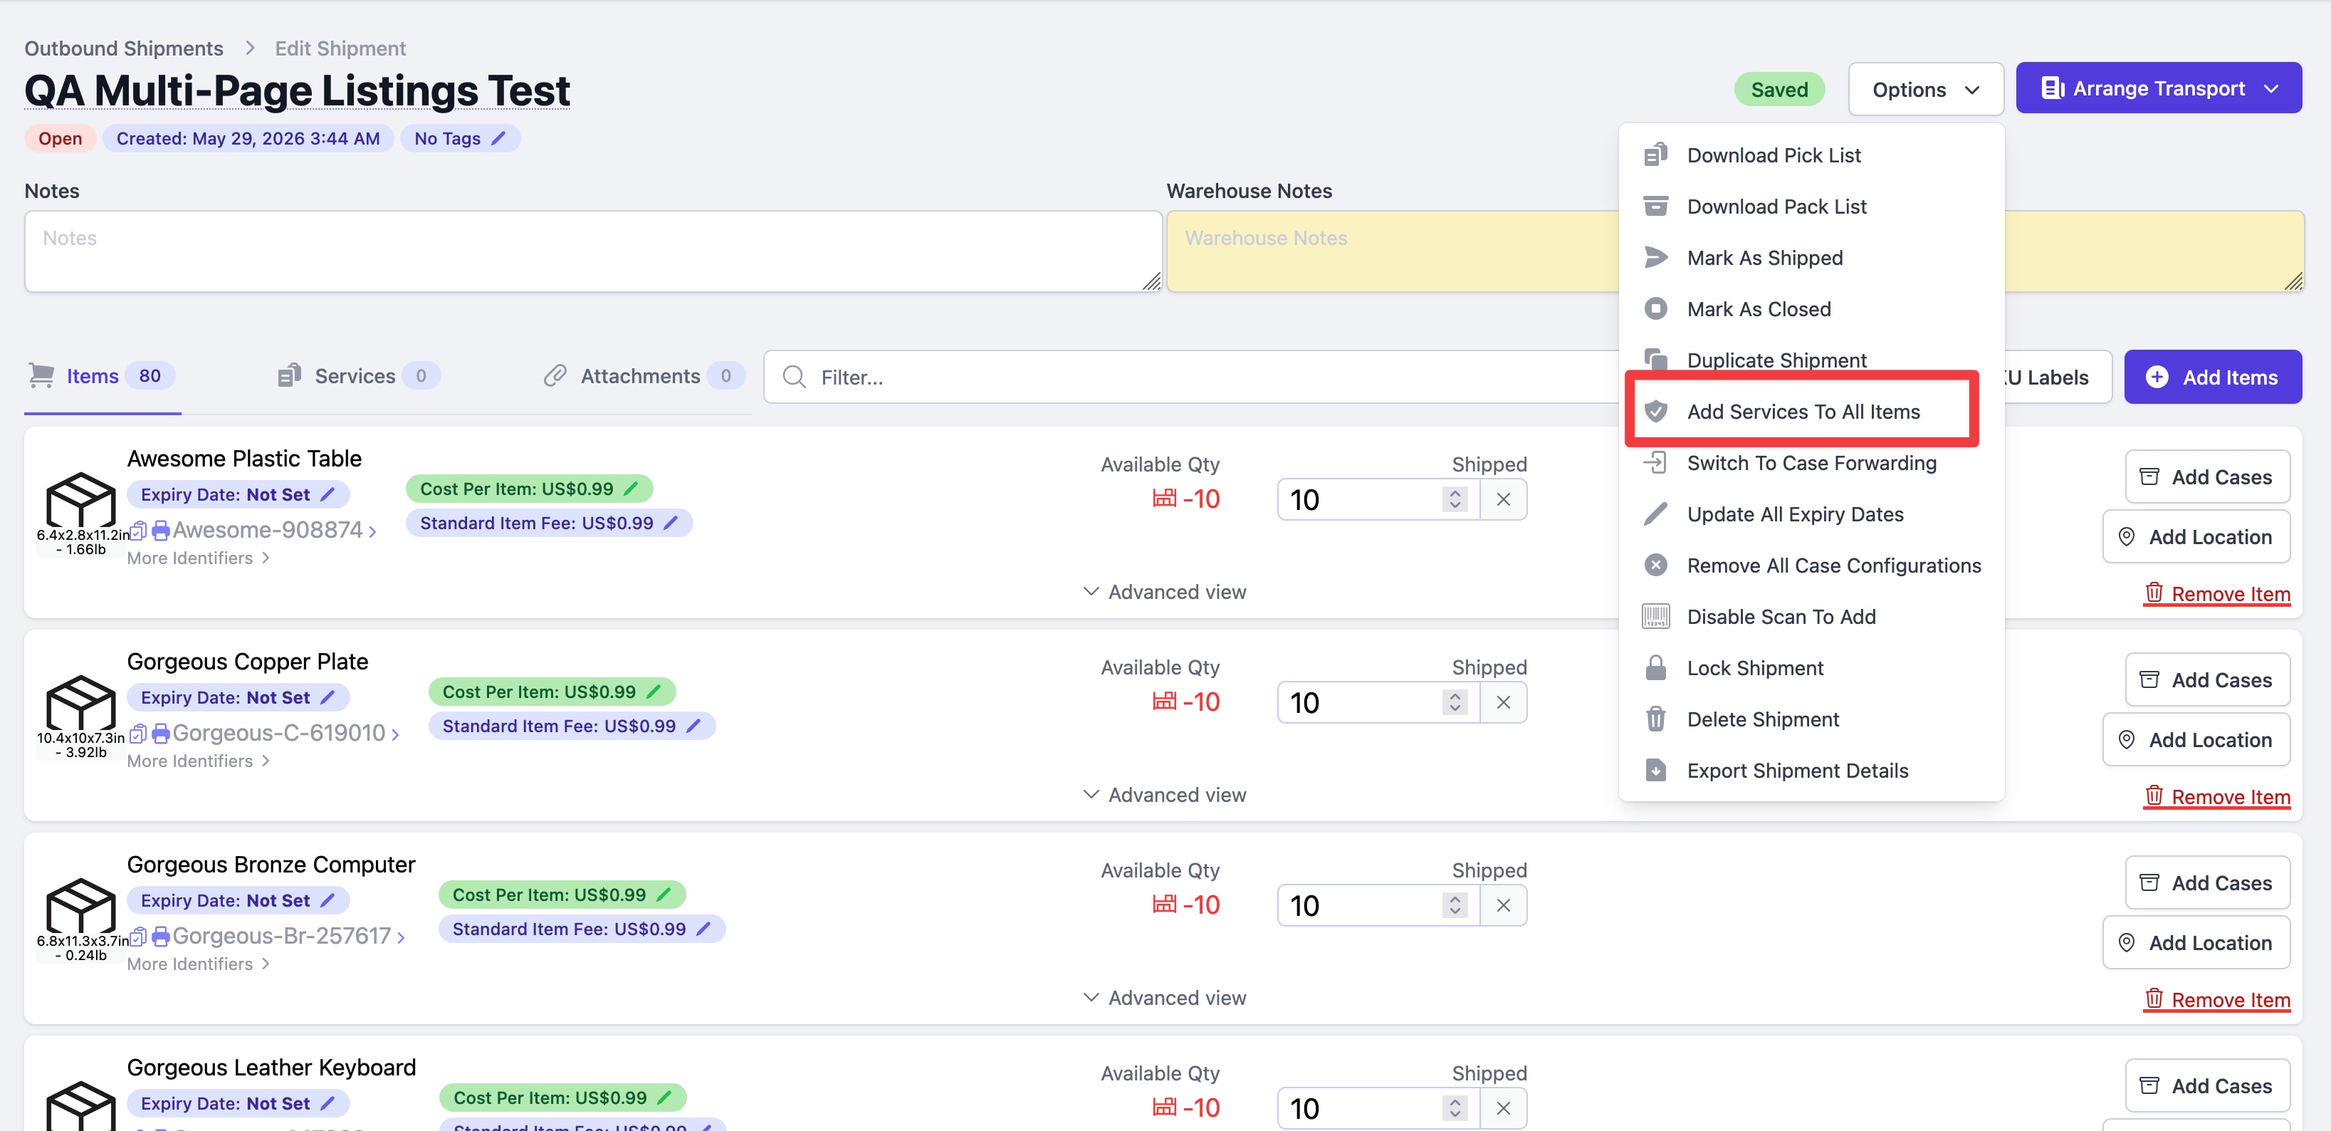This screenshot has width=2331, height=1131.
Task: Copy the Awesome-908874 SKU icon
Action: (x=138, y=530)
